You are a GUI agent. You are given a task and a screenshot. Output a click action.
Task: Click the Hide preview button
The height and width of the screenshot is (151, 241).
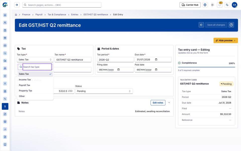tap(226, 41)
